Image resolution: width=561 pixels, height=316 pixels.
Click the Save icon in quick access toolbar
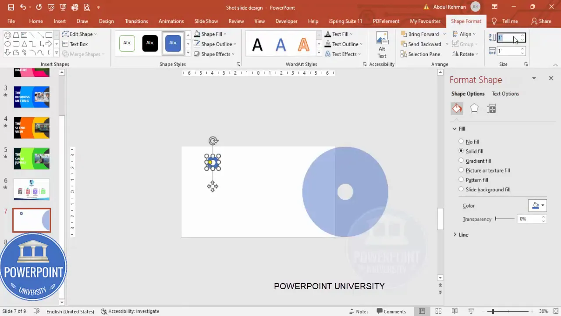coord(11,7)
